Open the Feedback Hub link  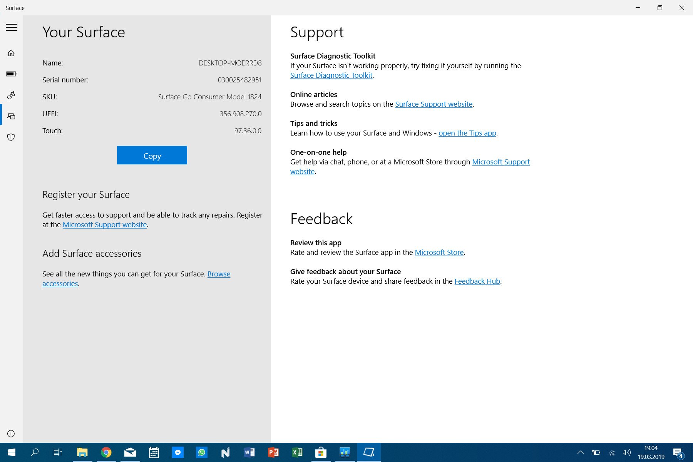[477, 281]
